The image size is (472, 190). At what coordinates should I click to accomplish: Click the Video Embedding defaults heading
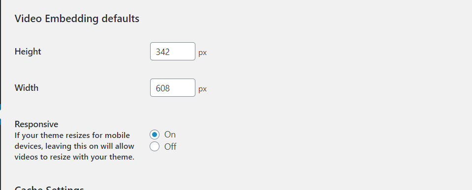point(77,19)
